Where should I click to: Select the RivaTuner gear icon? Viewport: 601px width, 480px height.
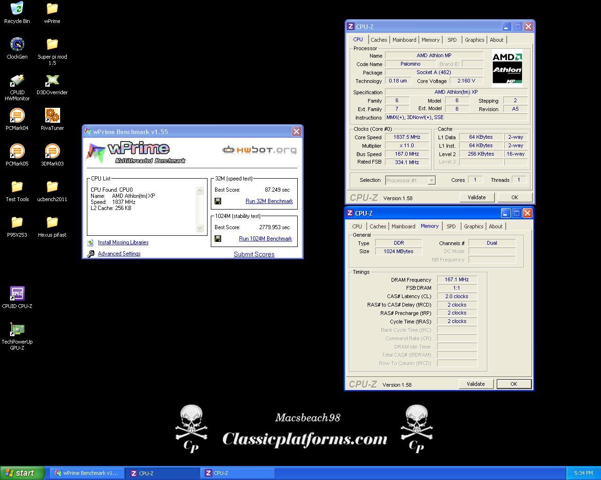pyautogui.click(x=52, y=115)
